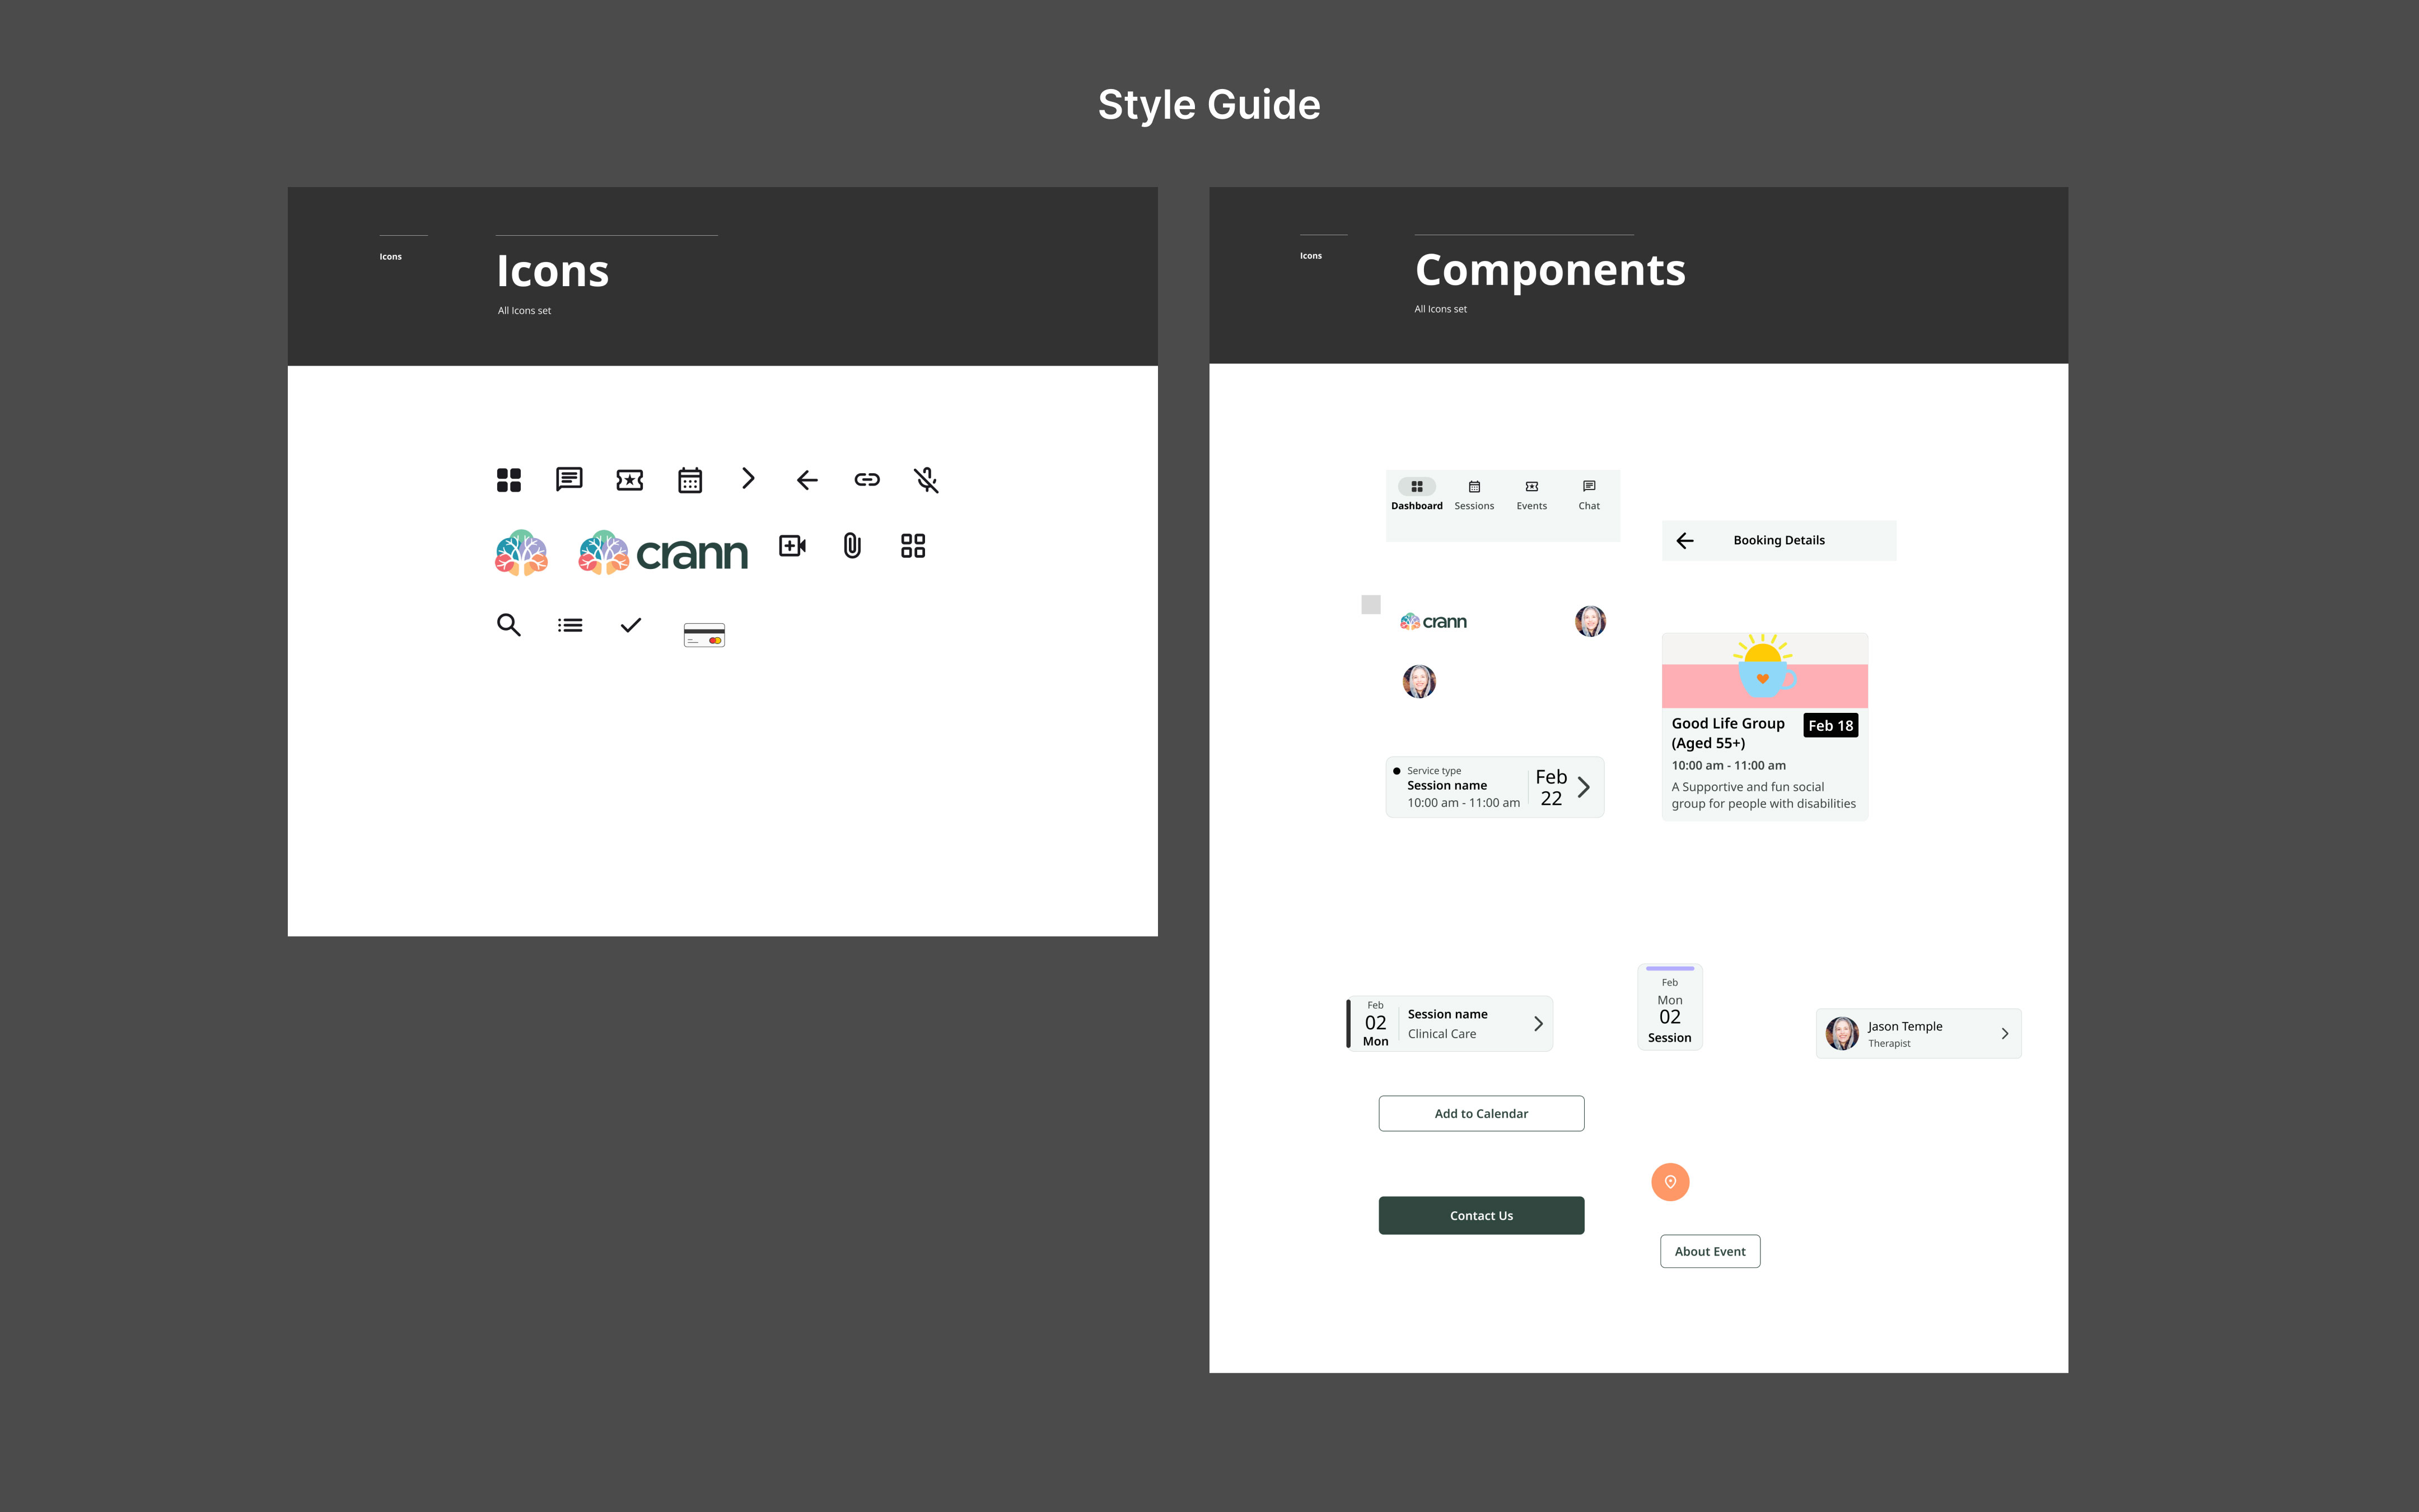2419x1512 pixels.
Task: Click the outlined grid squares icon
Action: click(913, 546)
